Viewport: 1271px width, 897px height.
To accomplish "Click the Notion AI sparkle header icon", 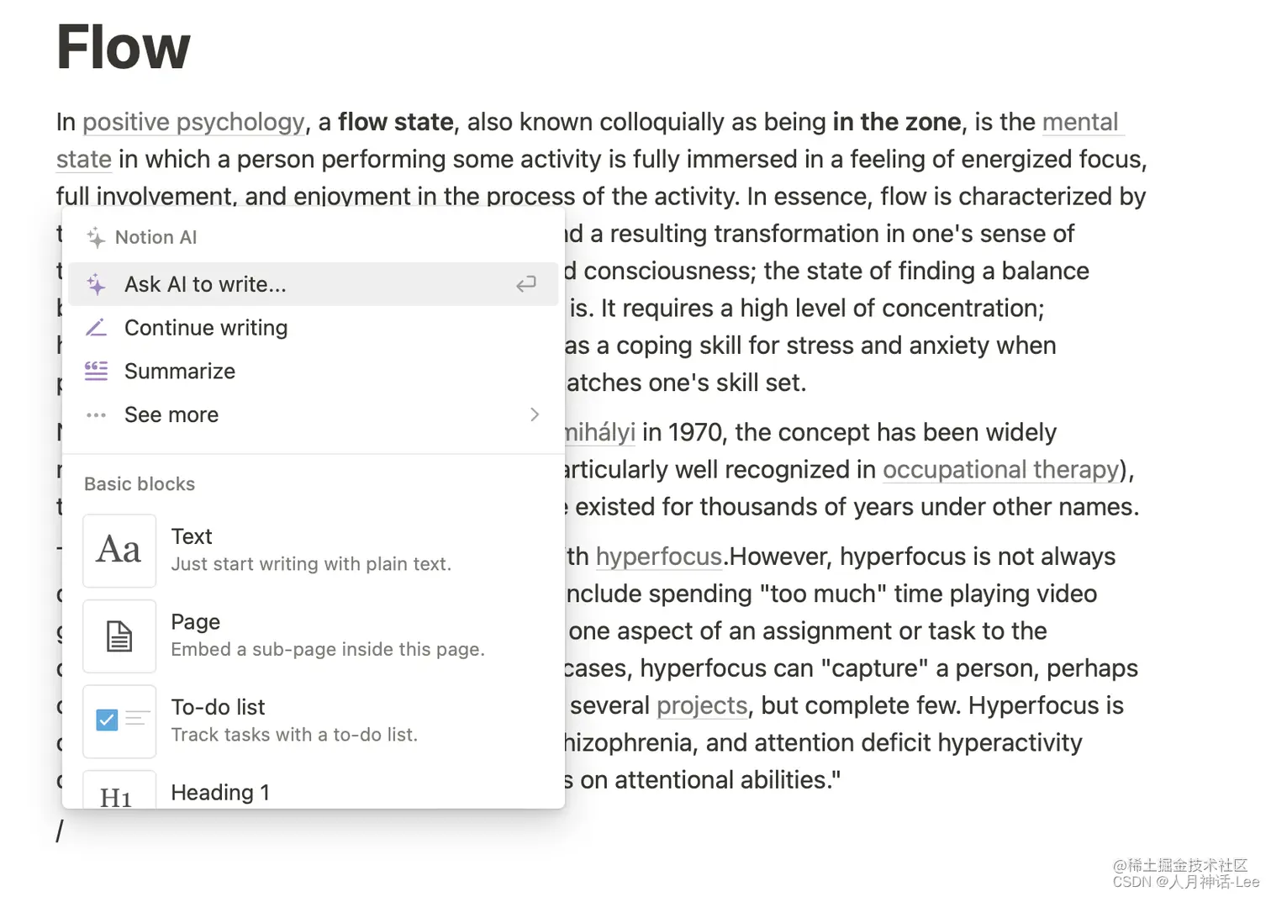I will (x=96, y=238).
